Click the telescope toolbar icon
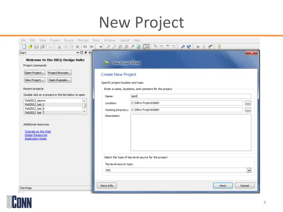Viewport: 283px width, 212px height. (210, 47)
